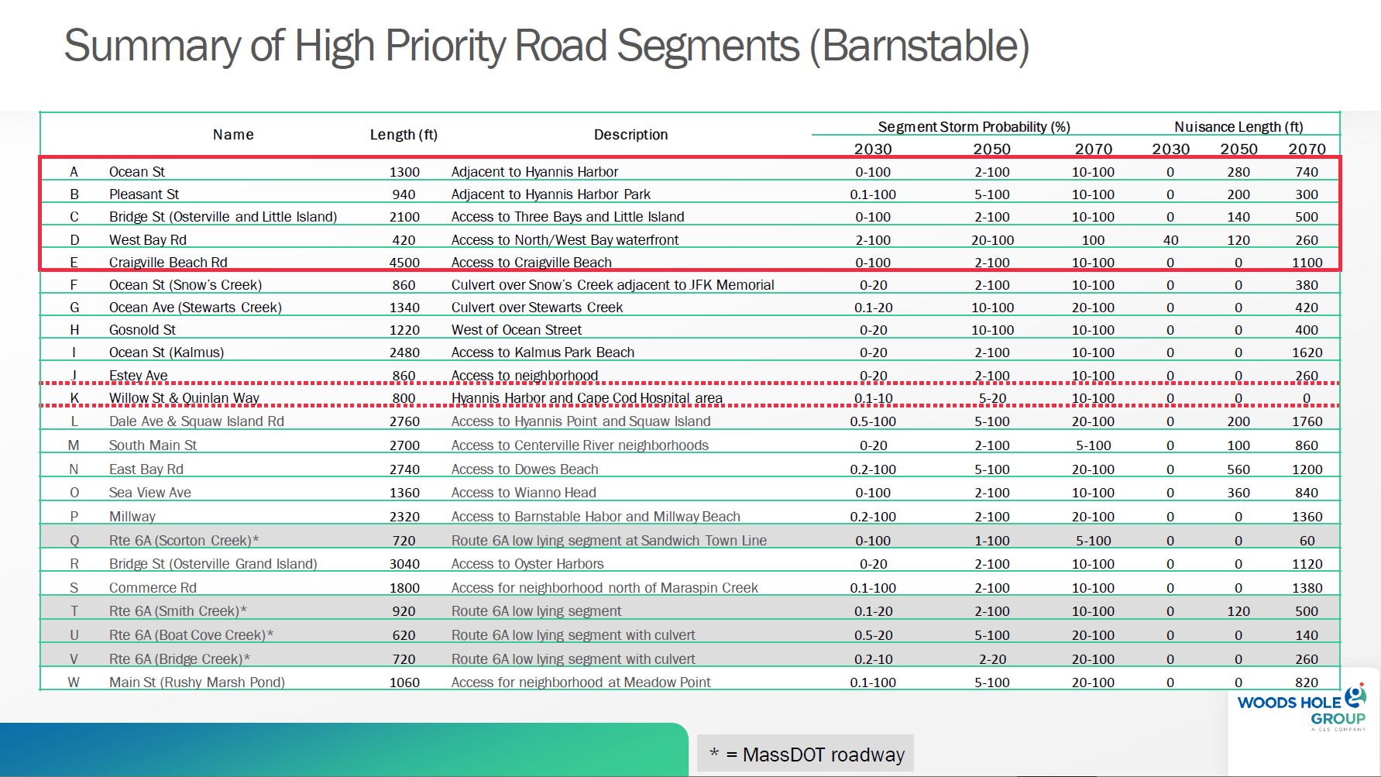Click 'Dale Ave & Squaw Island Rd' cell
Viewport: 1381px width, 777px height.
point(197,421)
